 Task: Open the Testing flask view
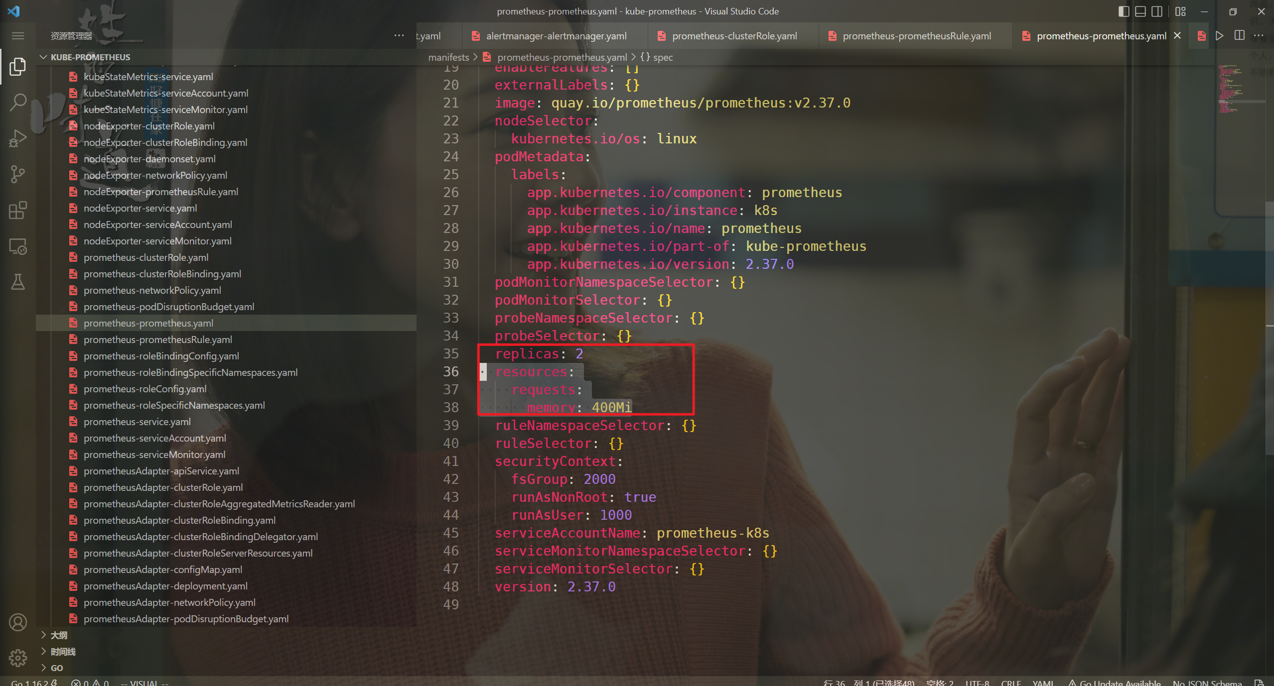click(x=18, y=282)
